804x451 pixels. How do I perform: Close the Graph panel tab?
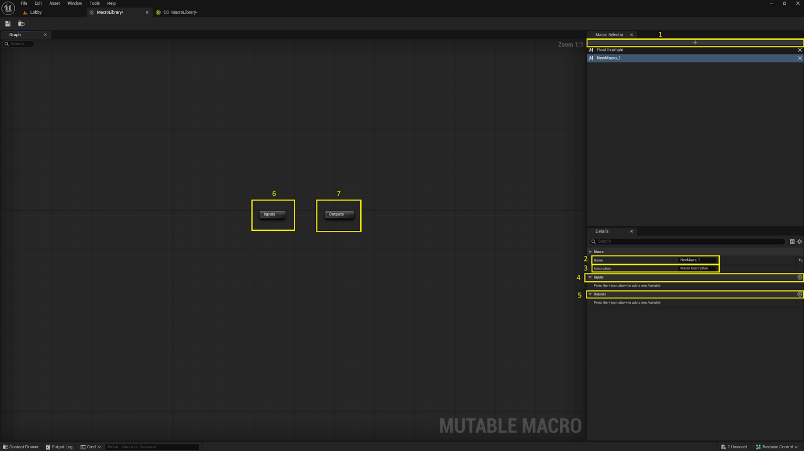point(45,34)
